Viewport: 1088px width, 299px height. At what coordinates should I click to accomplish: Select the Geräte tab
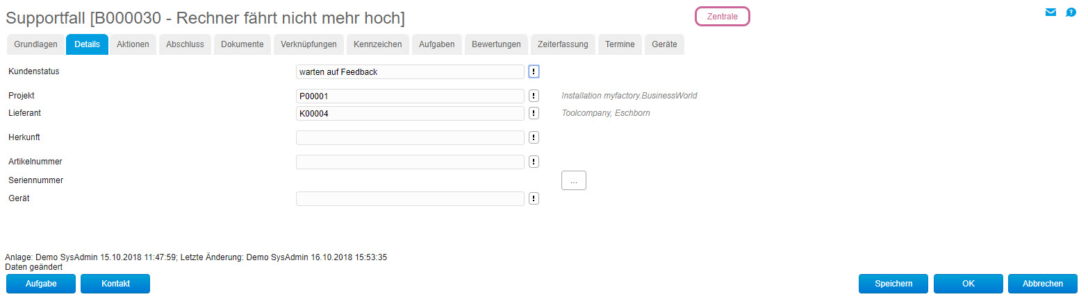(664, 44)
